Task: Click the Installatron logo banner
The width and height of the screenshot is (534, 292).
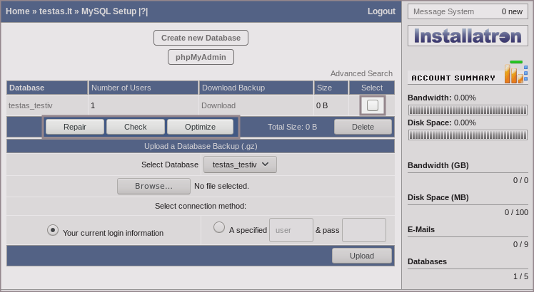Action: [x=468, y=36]
